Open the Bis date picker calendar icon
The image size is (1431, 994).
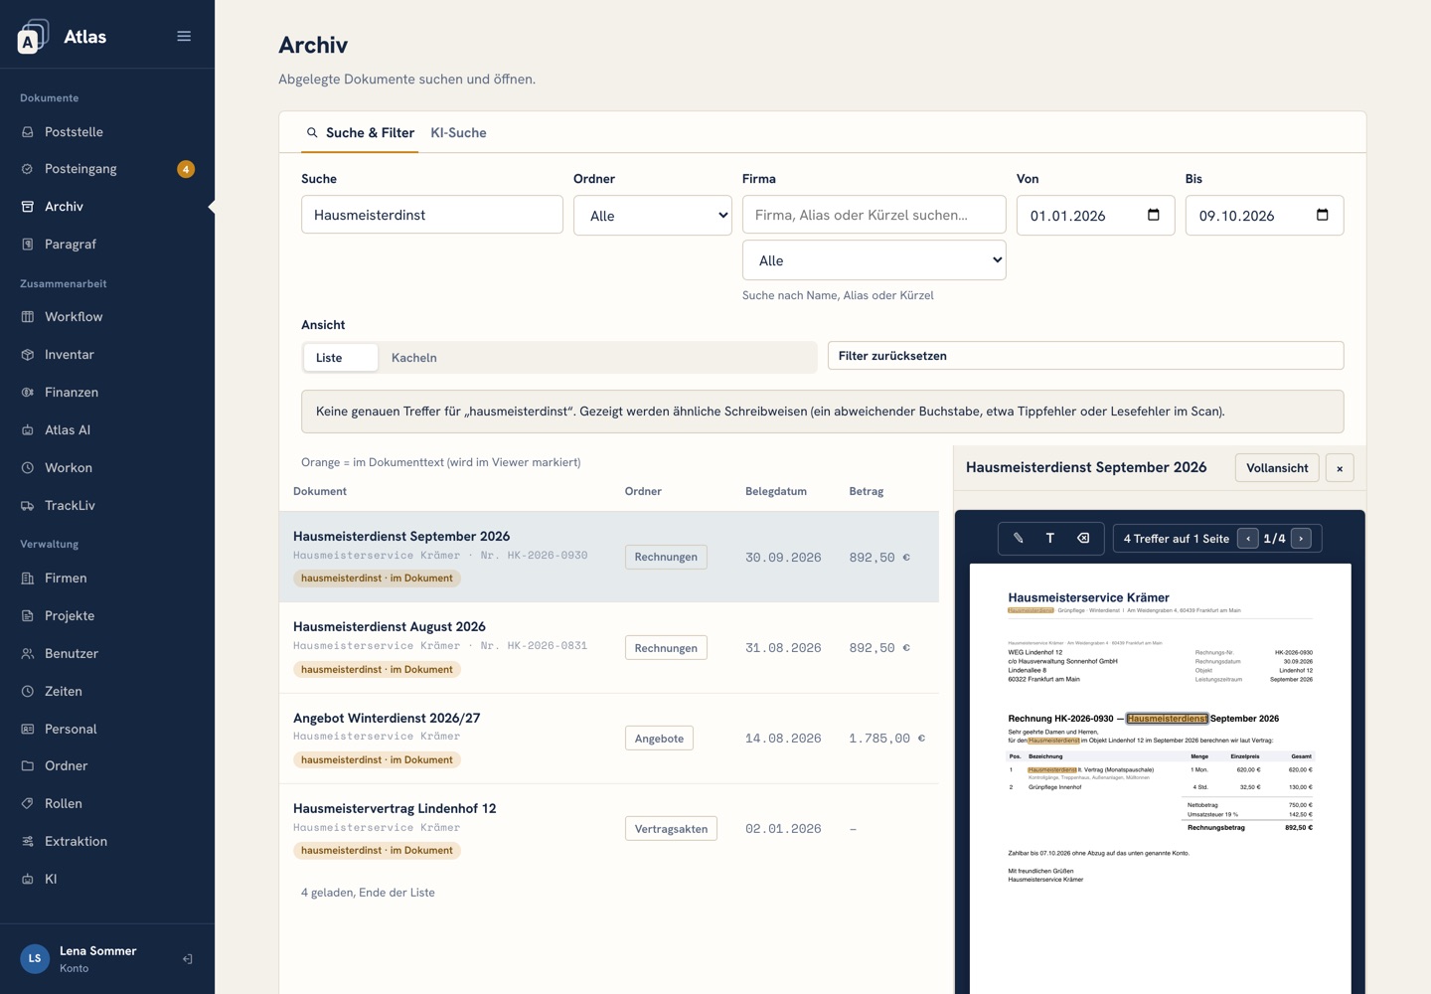[1323, 215]
